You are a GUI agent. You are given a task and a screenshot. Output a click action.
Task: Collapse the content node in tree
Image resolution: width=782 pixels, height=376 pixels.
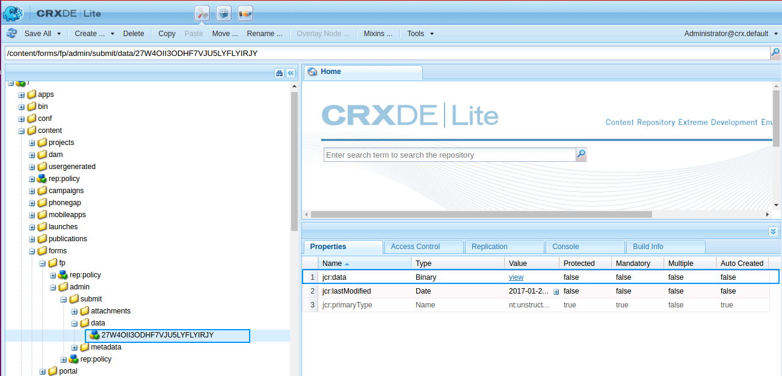tap(22, 131)
